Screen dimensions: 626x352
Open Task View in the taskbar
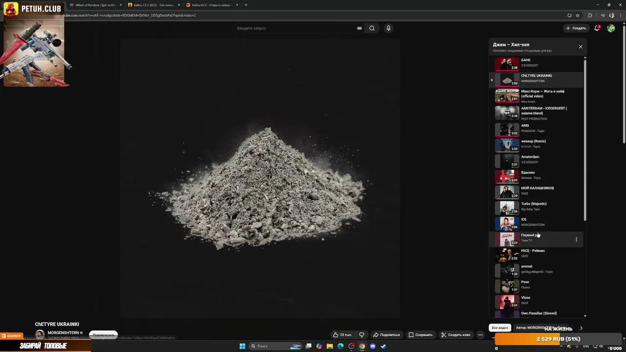tap(309, 346)
